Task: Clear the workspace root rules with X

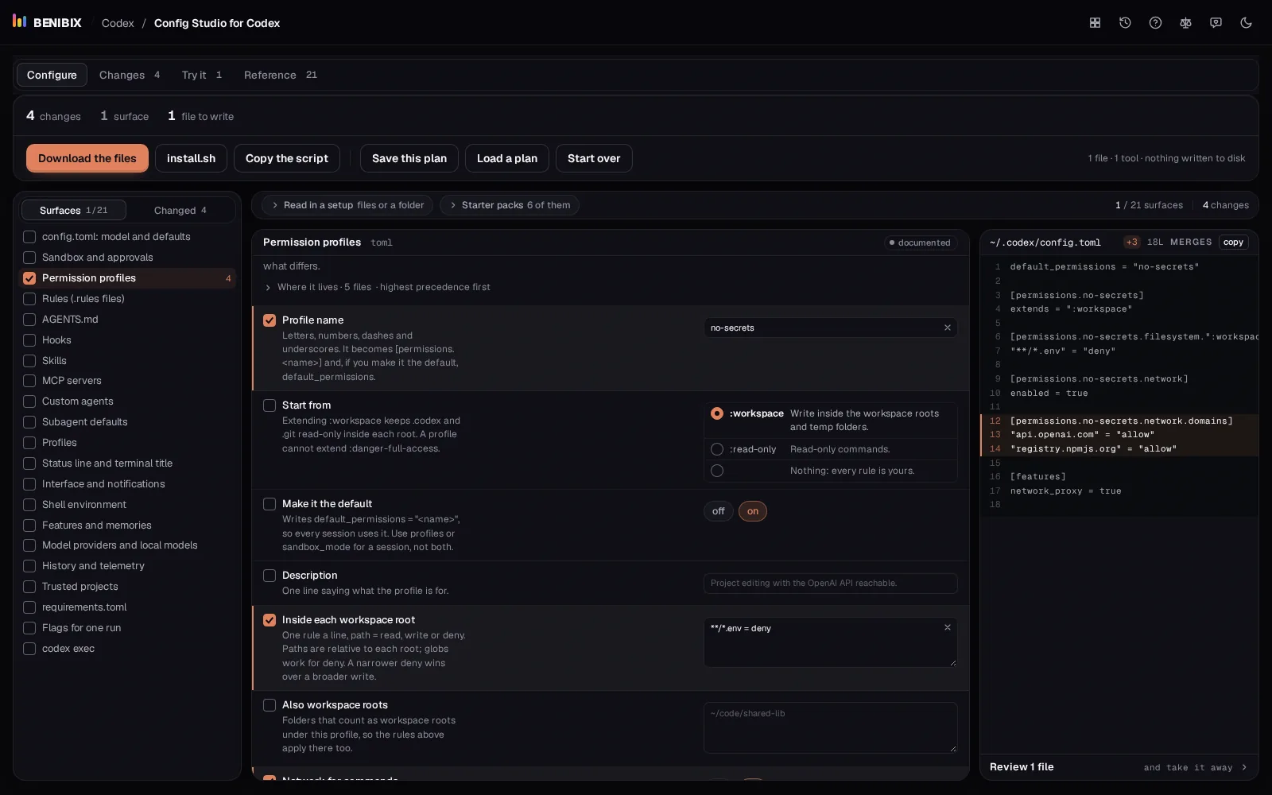Action: point(947,627)
